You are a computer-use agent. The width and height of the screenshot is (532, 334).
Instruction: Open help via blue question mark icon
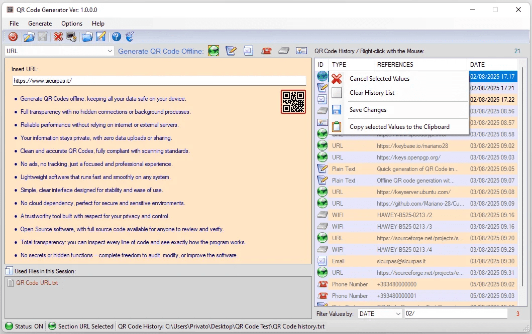point(117,37)
